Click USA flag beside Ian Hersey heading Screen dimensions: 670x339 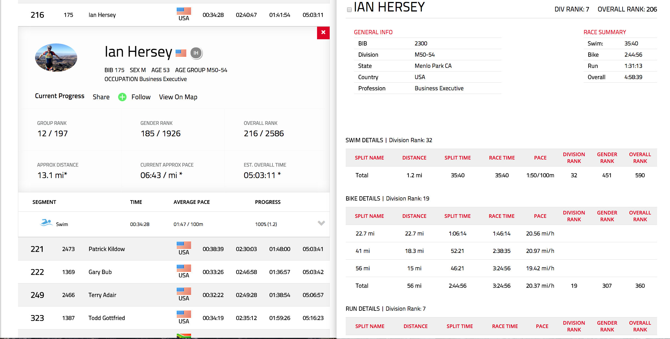click(x=181, y=53)
